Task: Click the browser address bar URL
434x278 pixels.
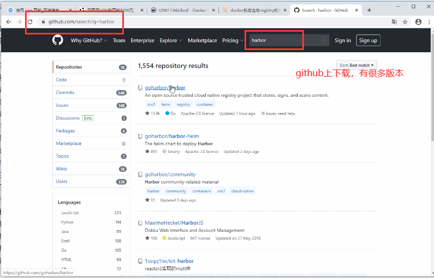Action: 81,22
